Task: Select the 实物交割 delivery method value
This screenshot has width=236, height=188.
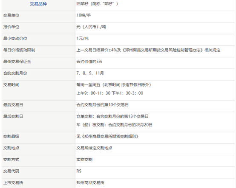Action: 84,160
